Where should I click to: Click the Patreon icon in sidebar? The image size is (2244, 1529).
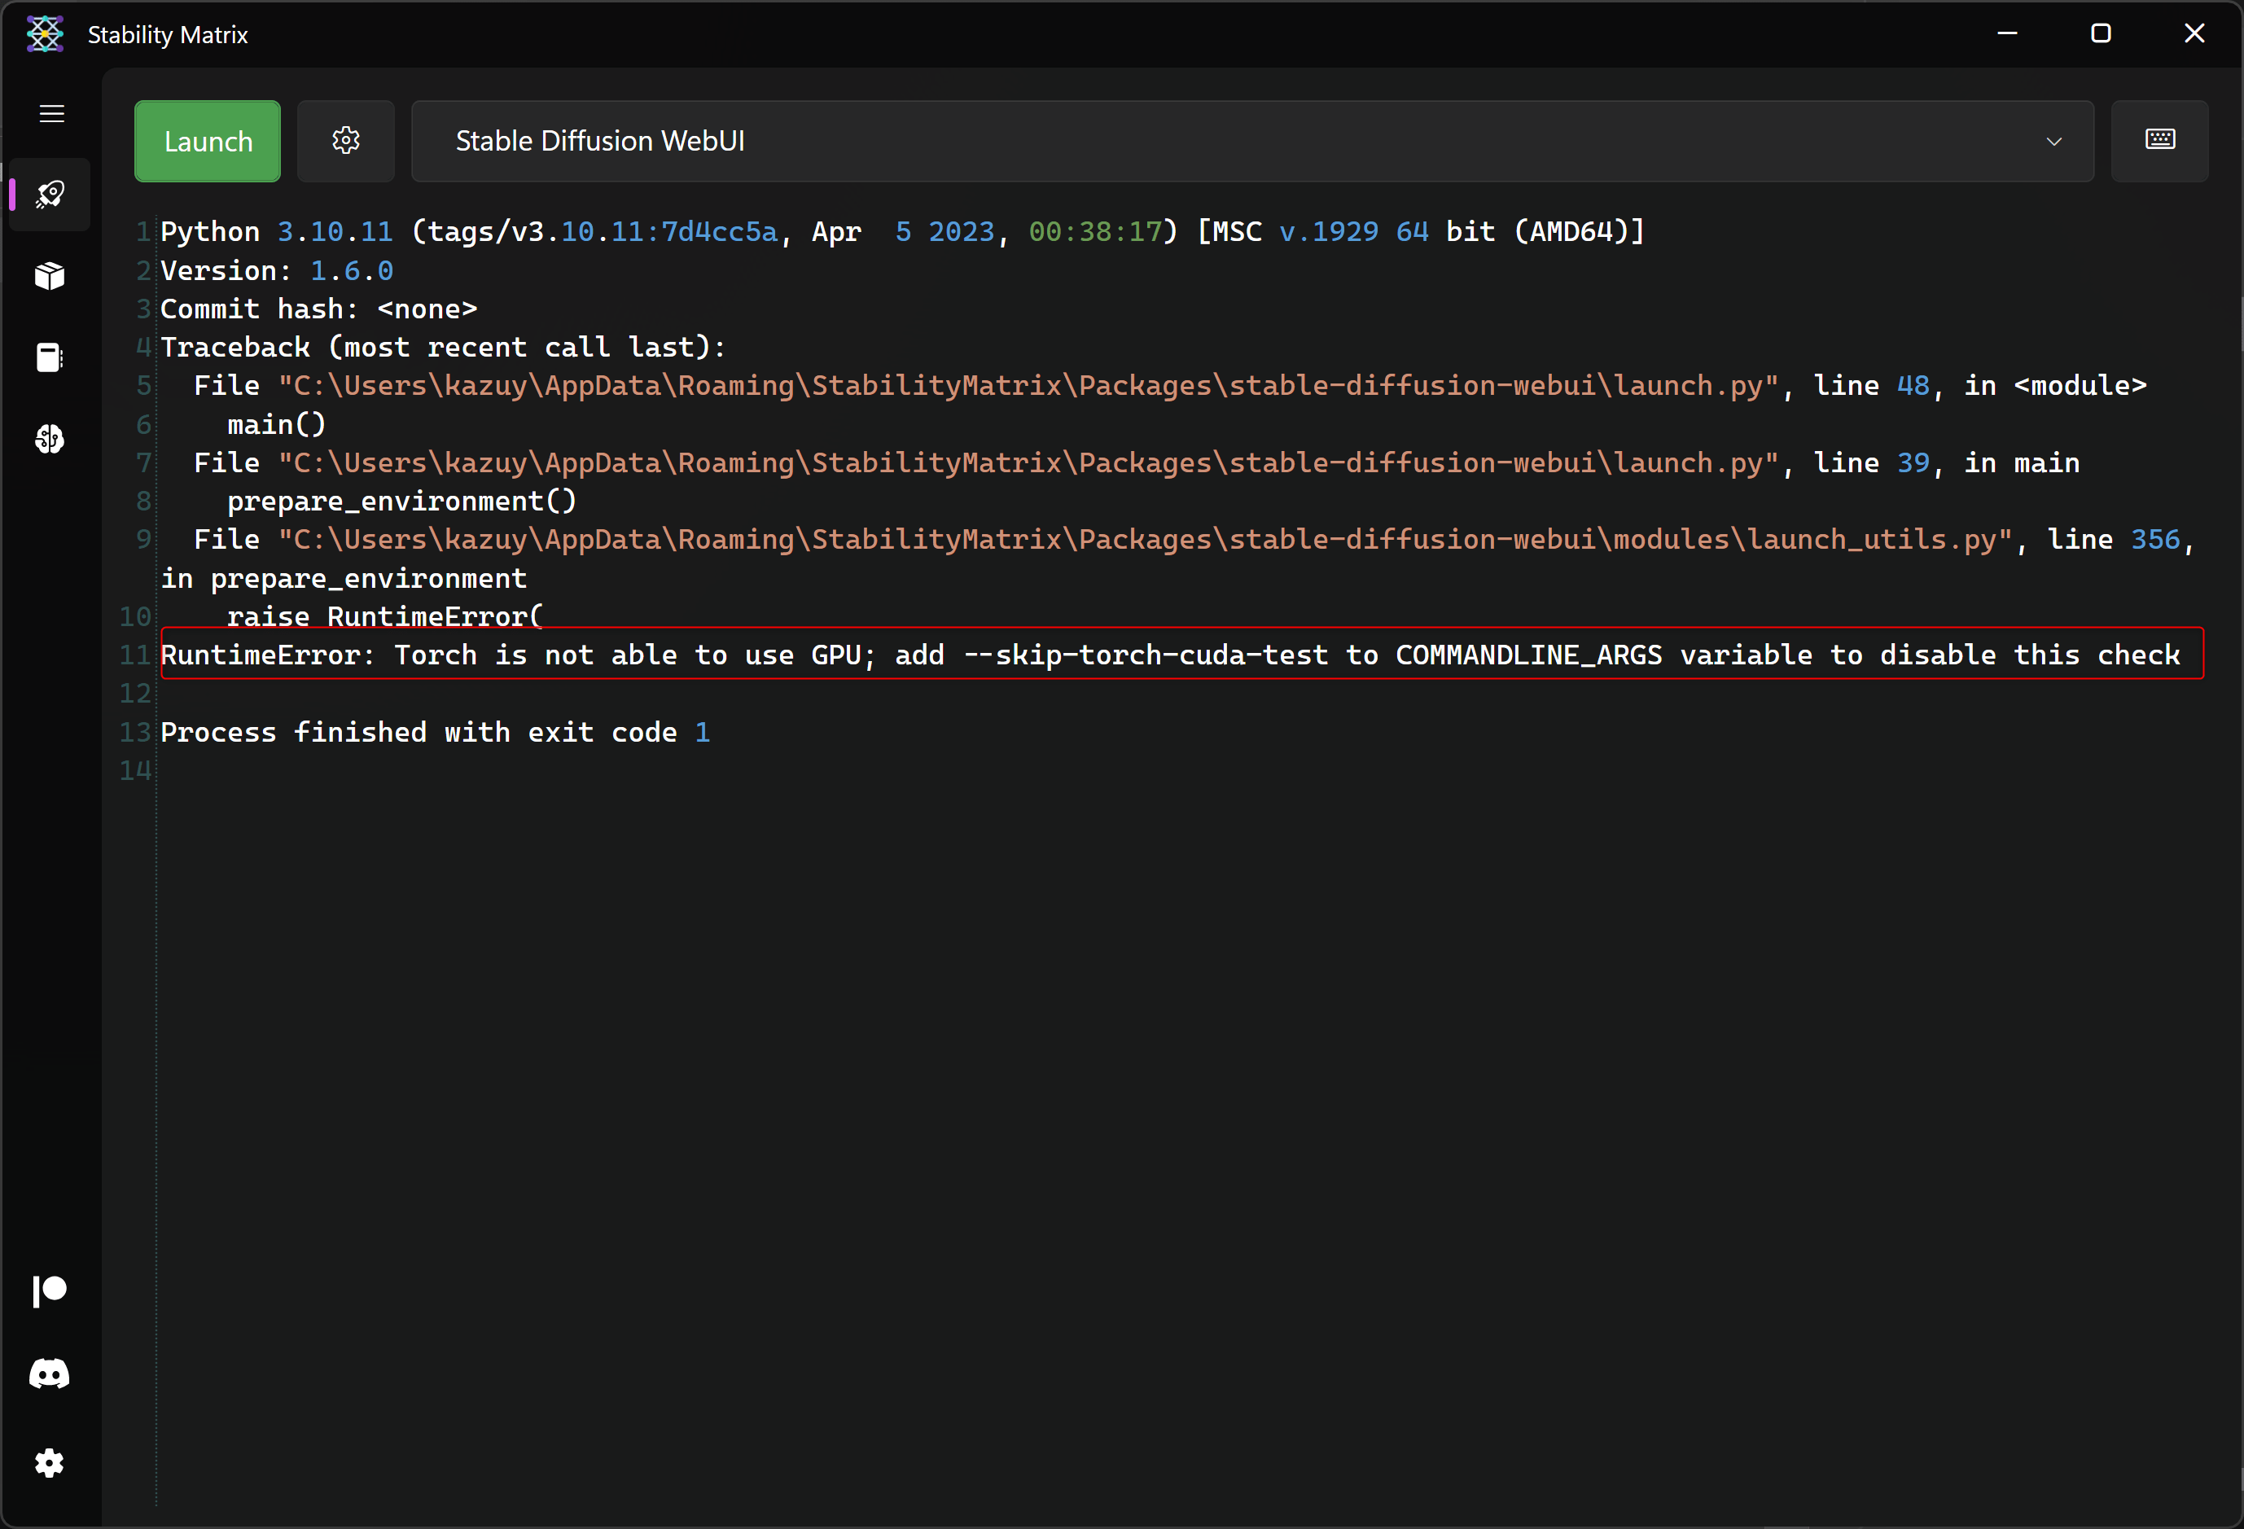click(50, 1290)
